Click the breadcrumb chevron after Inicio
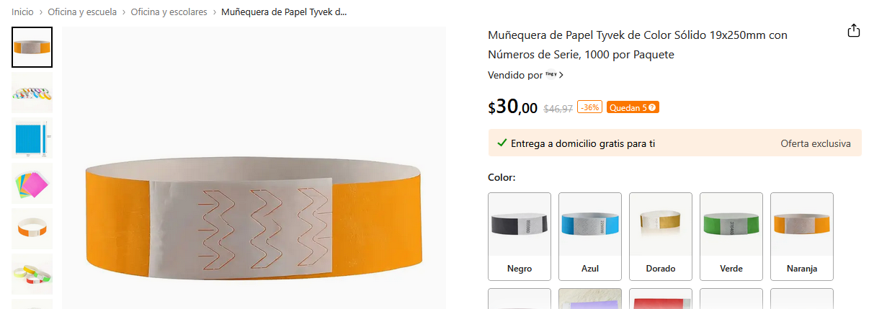This screenshot has width=887, height=309. coord(41,12)
